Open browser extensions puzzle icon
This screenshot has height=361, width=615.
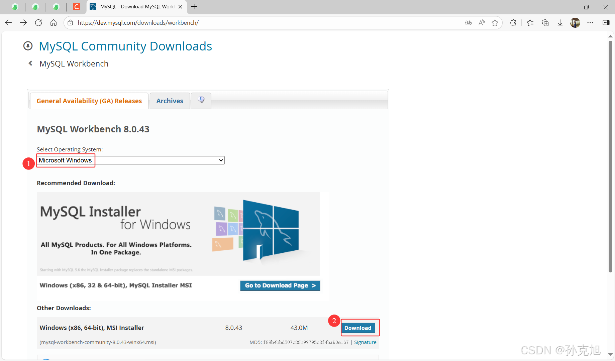tap(513, 23)
